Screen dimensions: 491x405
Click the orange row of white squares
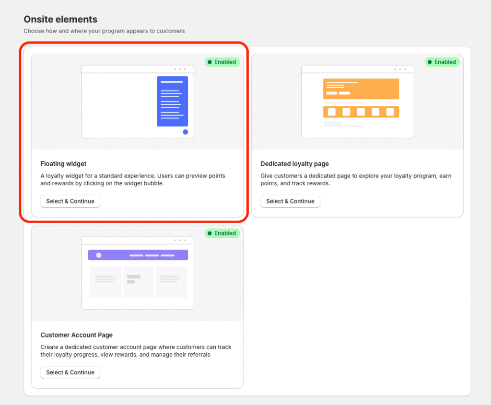(361, 112)
